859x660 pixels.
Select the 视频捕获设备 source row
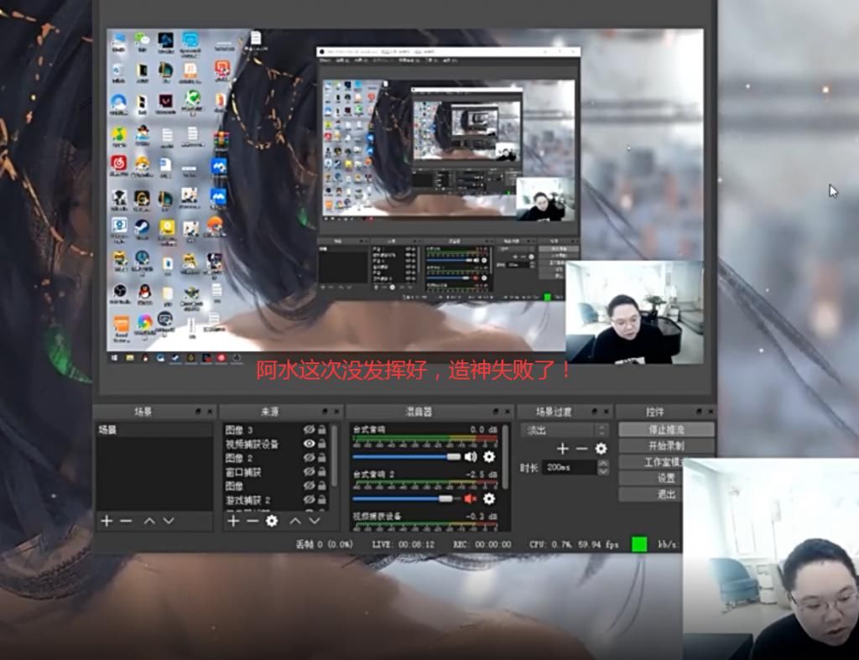(277, 444)
